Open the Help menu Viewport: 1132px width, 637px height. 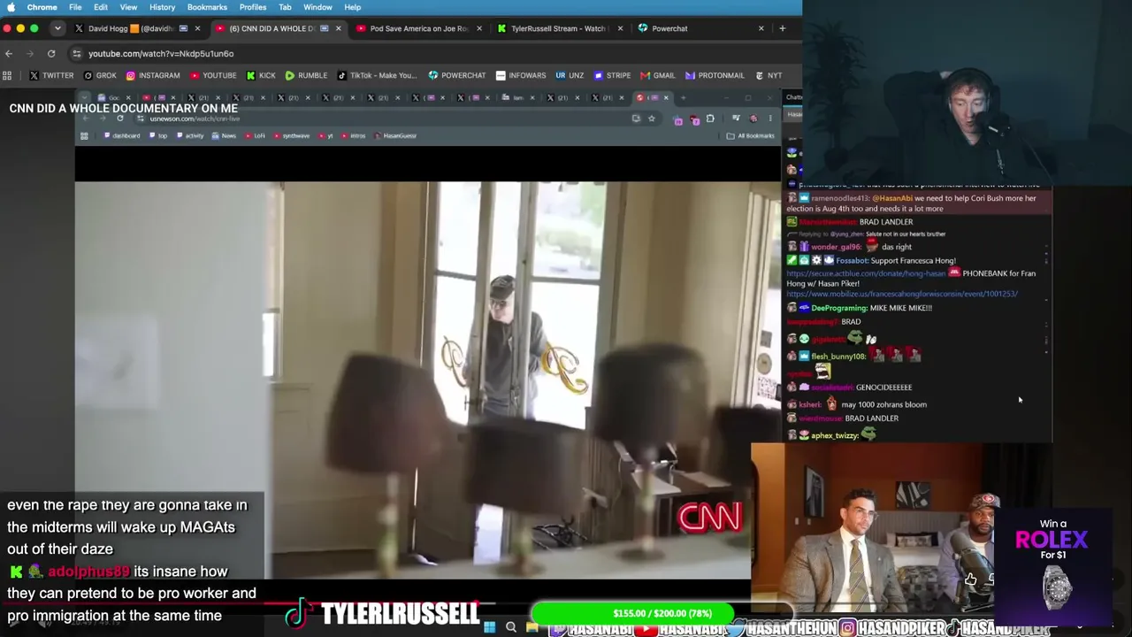[352, 7]
